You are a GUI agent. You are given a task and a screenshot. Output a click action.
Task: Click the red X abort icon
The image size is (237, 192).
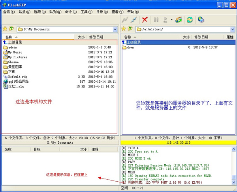(145, 19)
